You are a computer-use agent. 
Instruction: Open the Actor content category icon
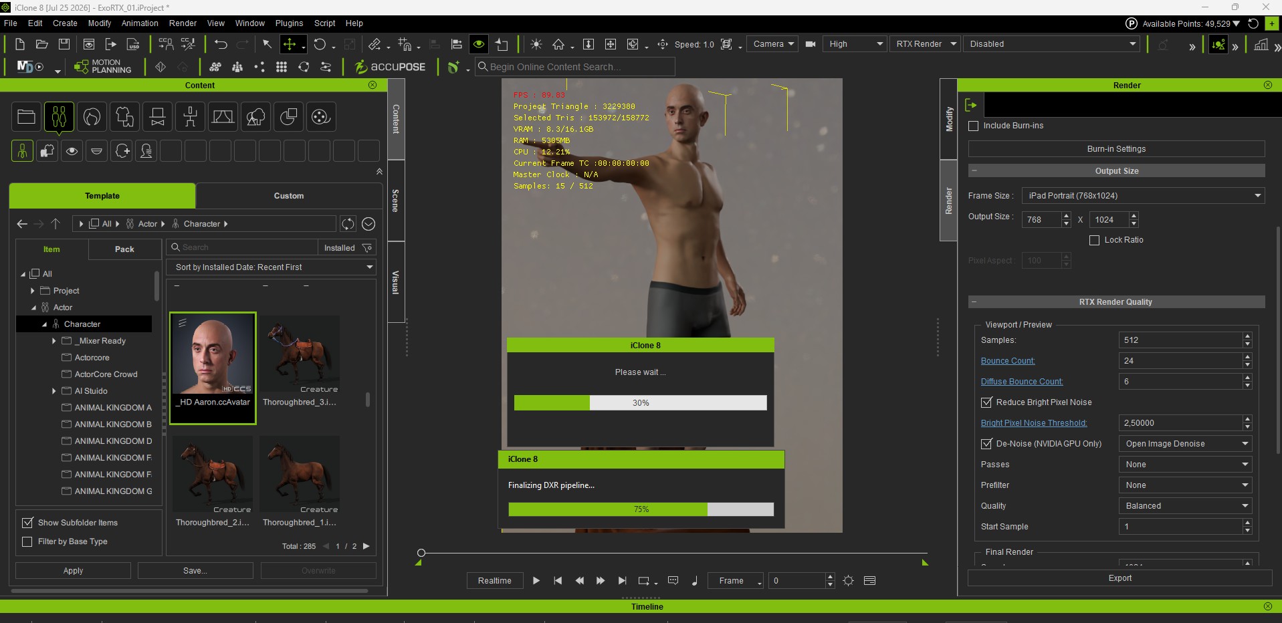59,117
